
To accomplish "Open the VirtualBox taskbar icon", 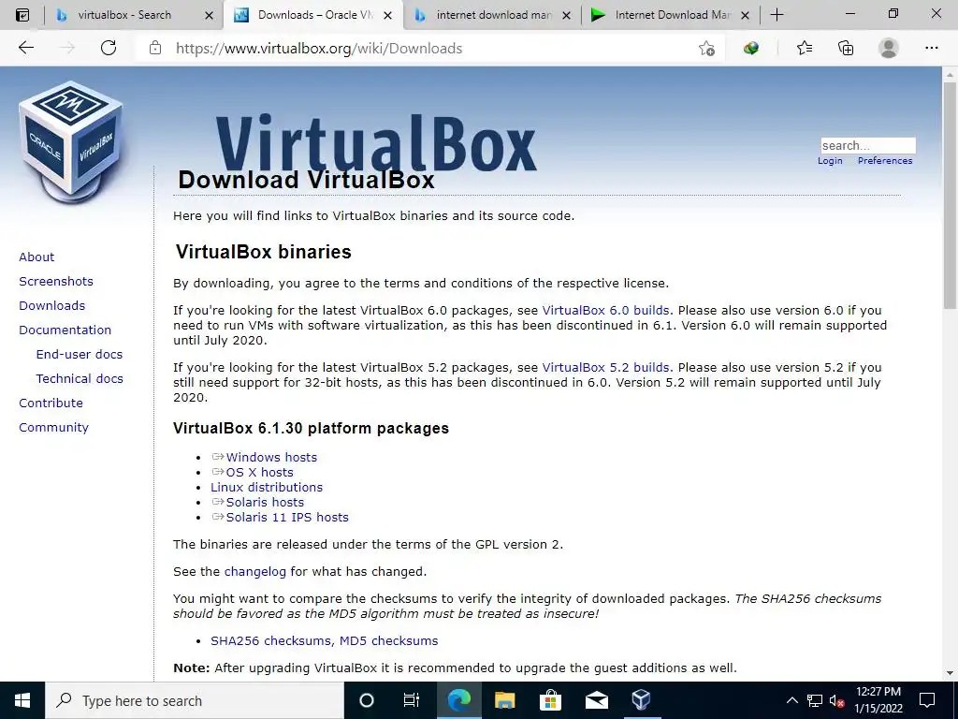I will [641, 700].
